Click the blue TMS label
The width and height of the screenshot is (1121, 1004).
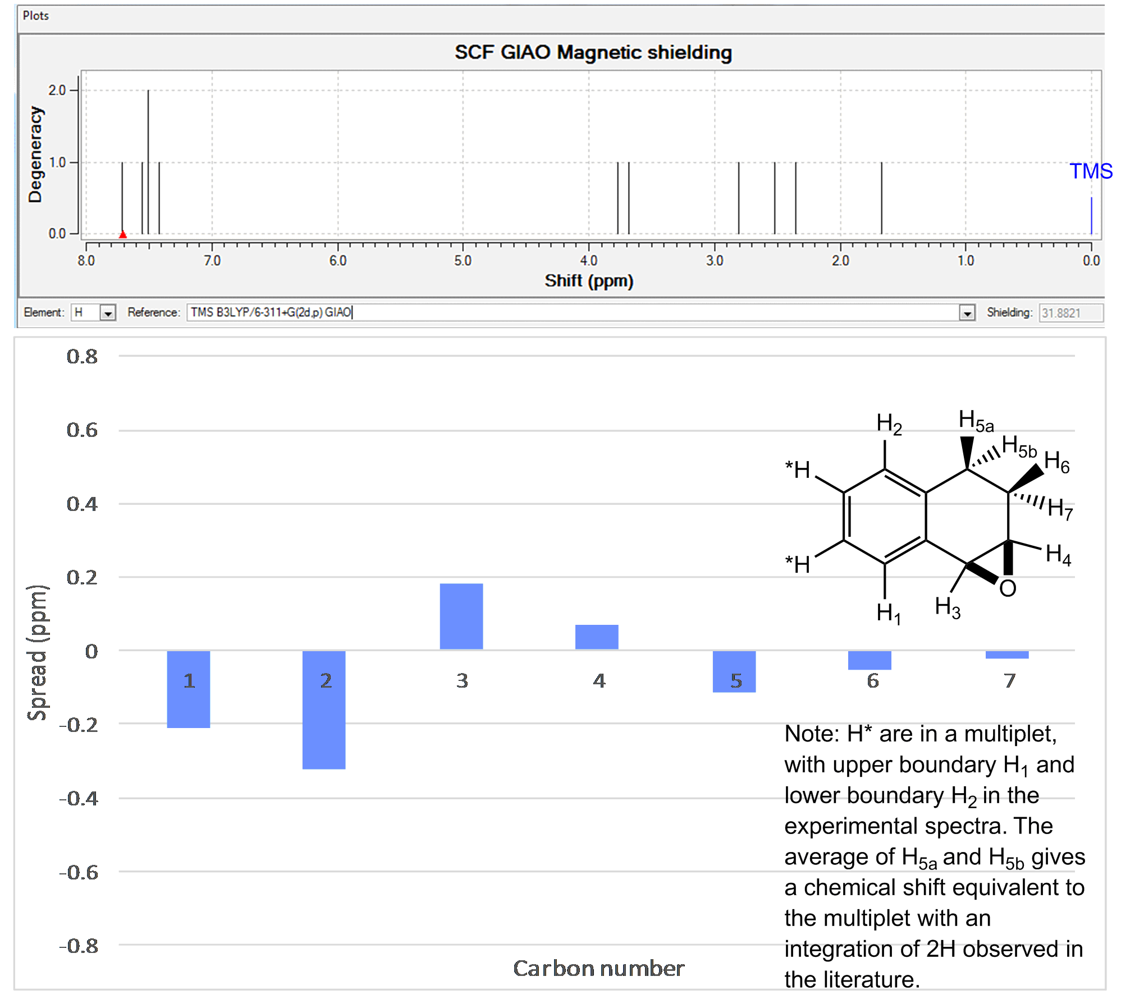click(1090, 171)
